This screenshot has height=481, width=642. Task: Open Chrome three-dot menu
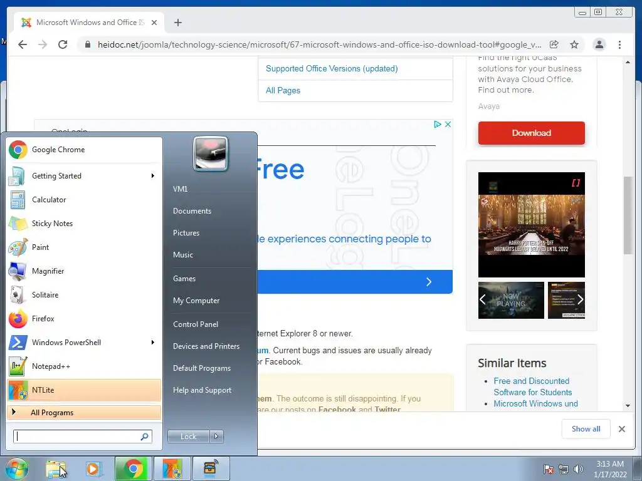click(x=619, y=44)
